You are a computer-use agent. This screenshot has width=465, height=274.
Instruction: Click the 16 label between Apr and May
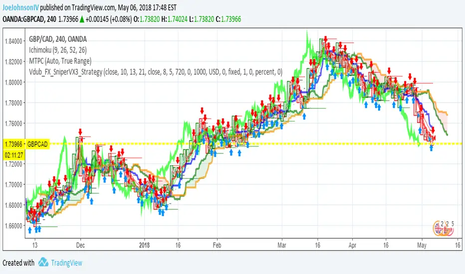click(386, 245)
